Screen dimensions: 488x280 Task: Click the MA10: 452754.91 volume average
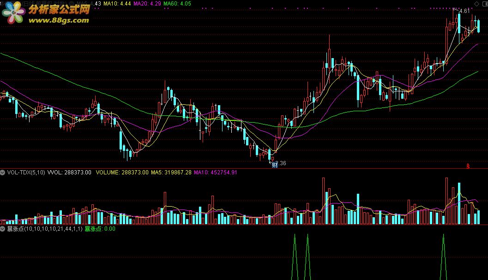[215, 173]
